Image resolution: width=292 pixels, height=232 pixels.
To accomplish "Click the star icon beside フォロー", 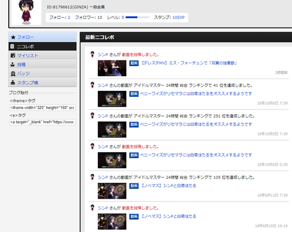I will click(x=13, y=37).
